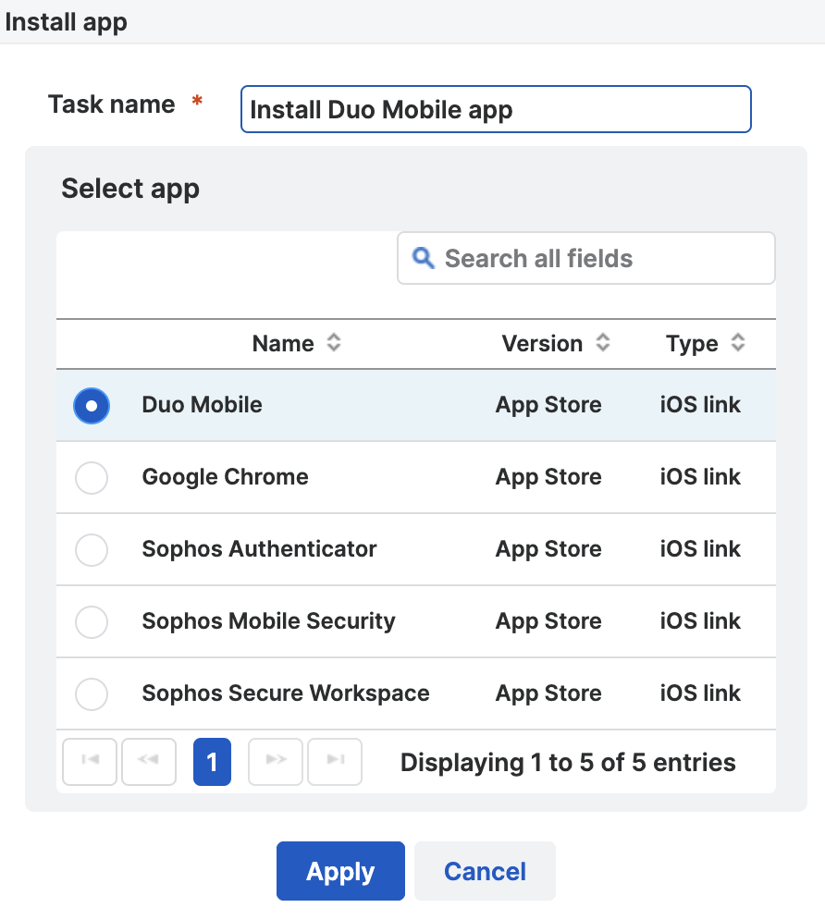The image size is (825, 920).
Task: Select Sophos Secure Workspace app
Action: point(92,693)
